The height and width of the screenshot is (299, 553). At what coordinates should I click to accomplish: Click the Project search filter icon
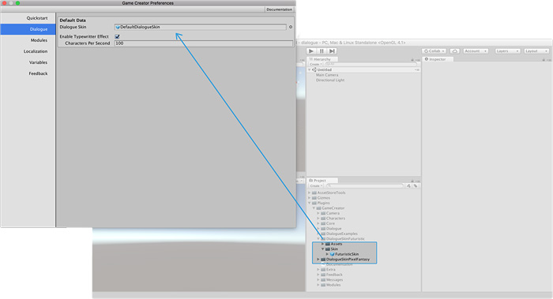click(408, 185)
